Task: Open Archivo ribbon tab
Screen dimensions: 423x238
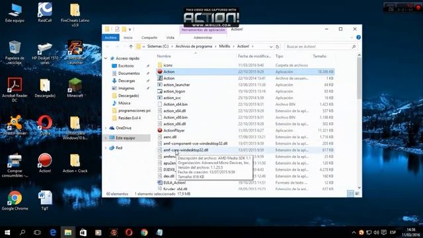Action: tap(110, 38)
